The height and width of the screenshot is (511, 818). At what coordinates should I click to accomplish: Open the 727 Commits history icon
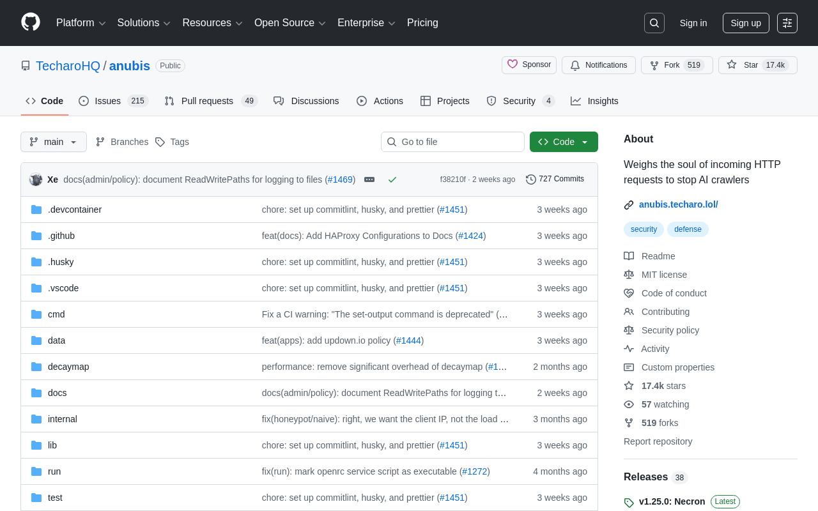(531, 179)
